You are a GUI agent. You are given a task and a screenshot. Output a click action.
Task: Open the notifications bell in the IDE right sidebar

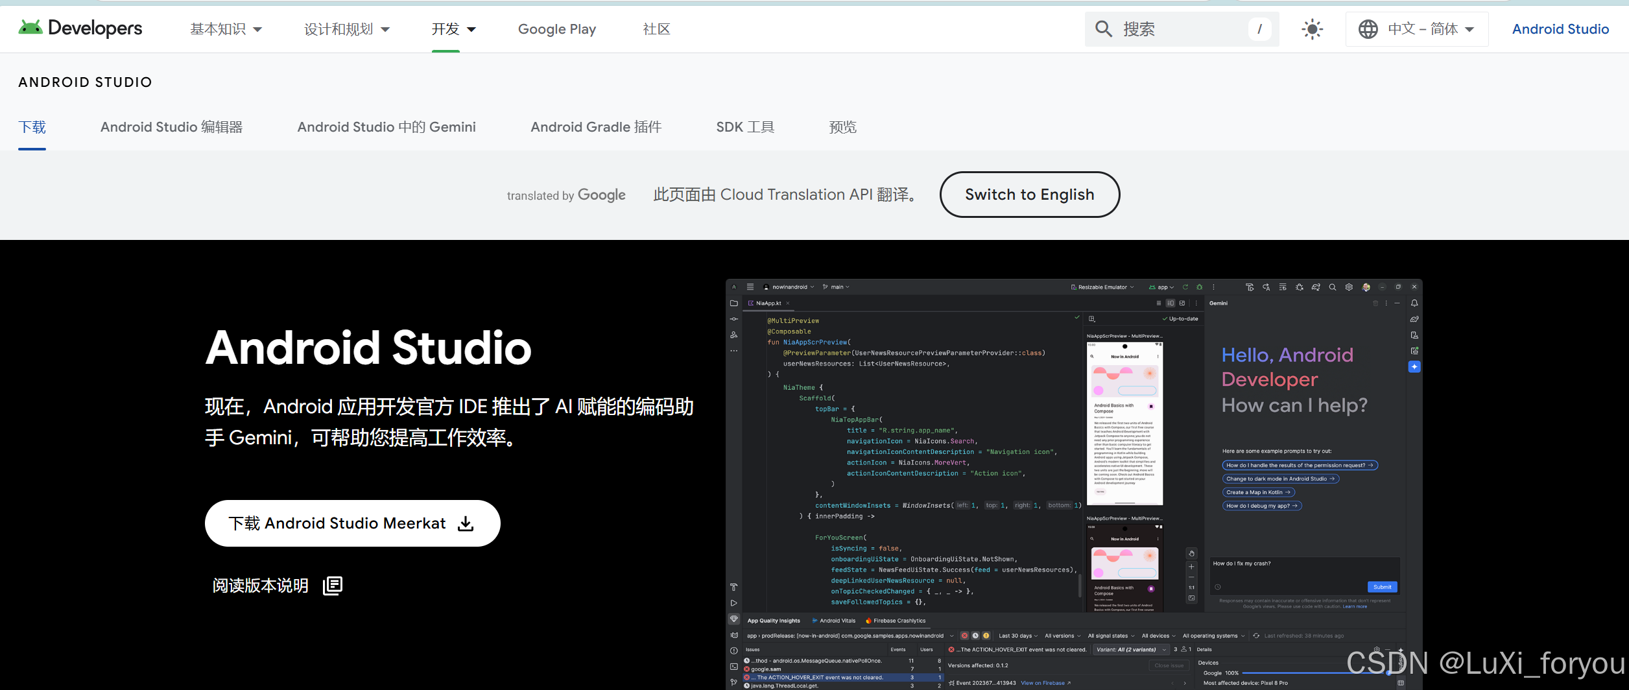[x=1414, y=303]
